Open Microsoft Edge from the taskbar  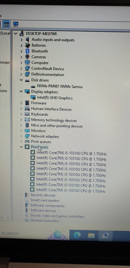77,235
